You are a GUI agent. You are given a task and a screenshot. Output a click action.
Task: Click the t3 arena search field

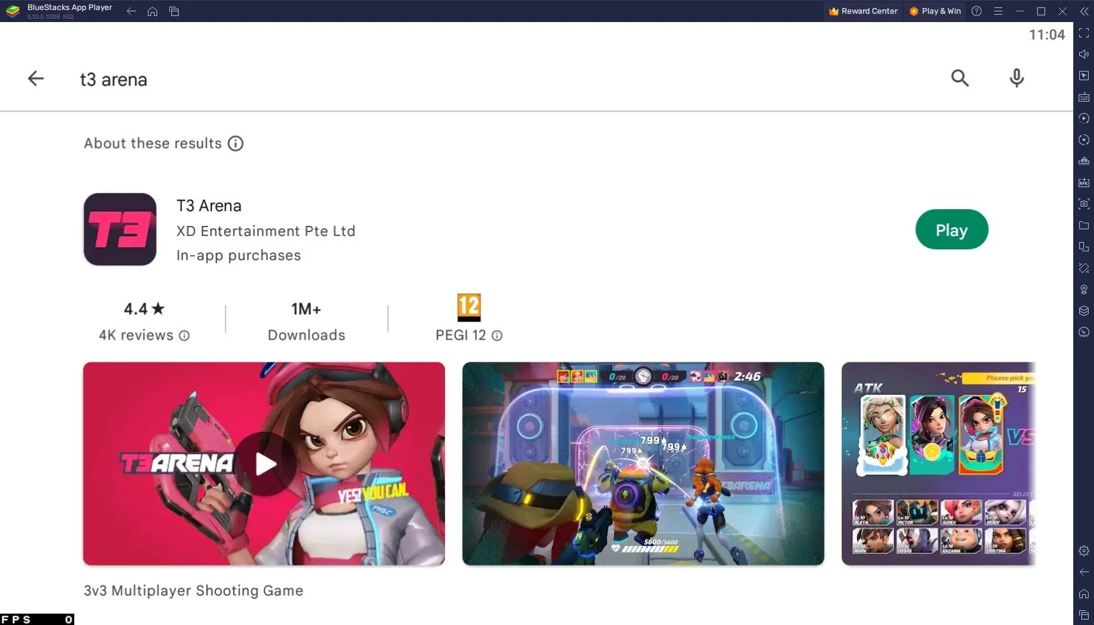click(x=113, y=80)
